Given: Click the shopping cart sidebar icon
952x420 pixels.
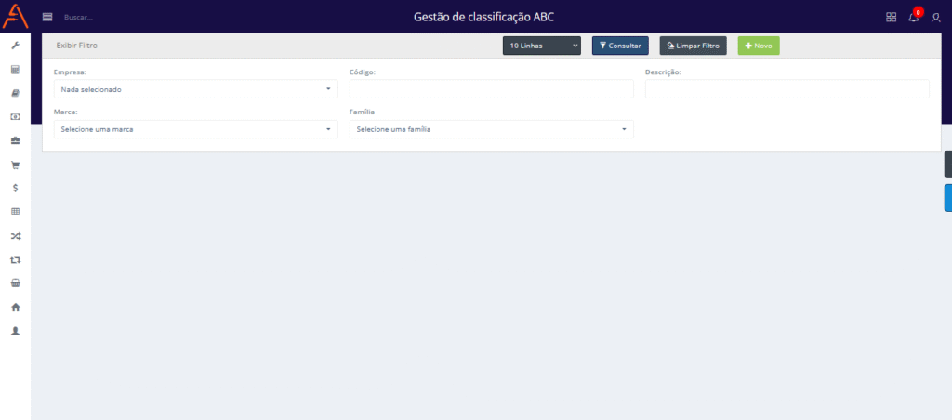Looking at the screenshot, I should tap(15, 164).
